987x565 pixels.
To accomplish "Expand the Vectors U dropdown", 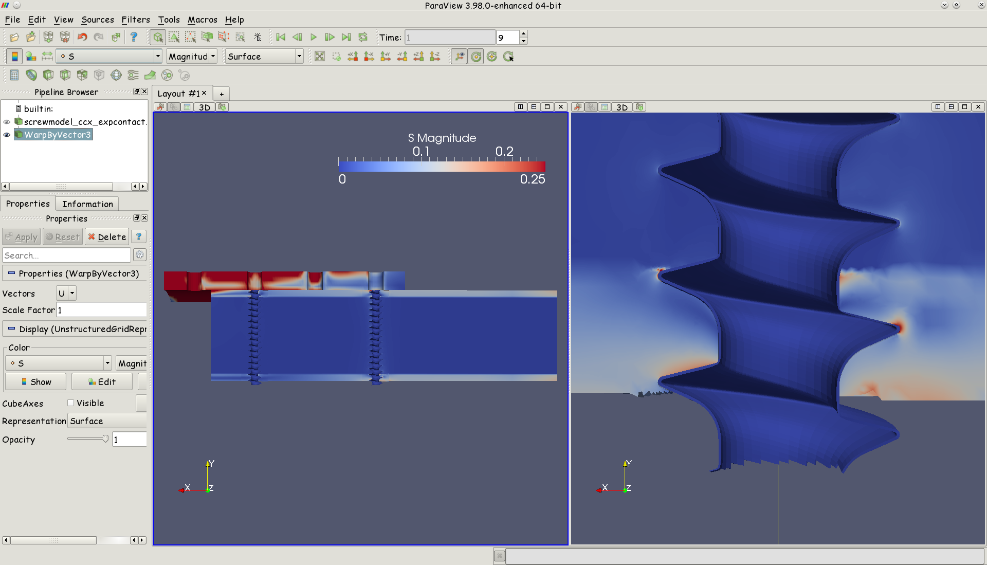I will click(x=66, y=294).
